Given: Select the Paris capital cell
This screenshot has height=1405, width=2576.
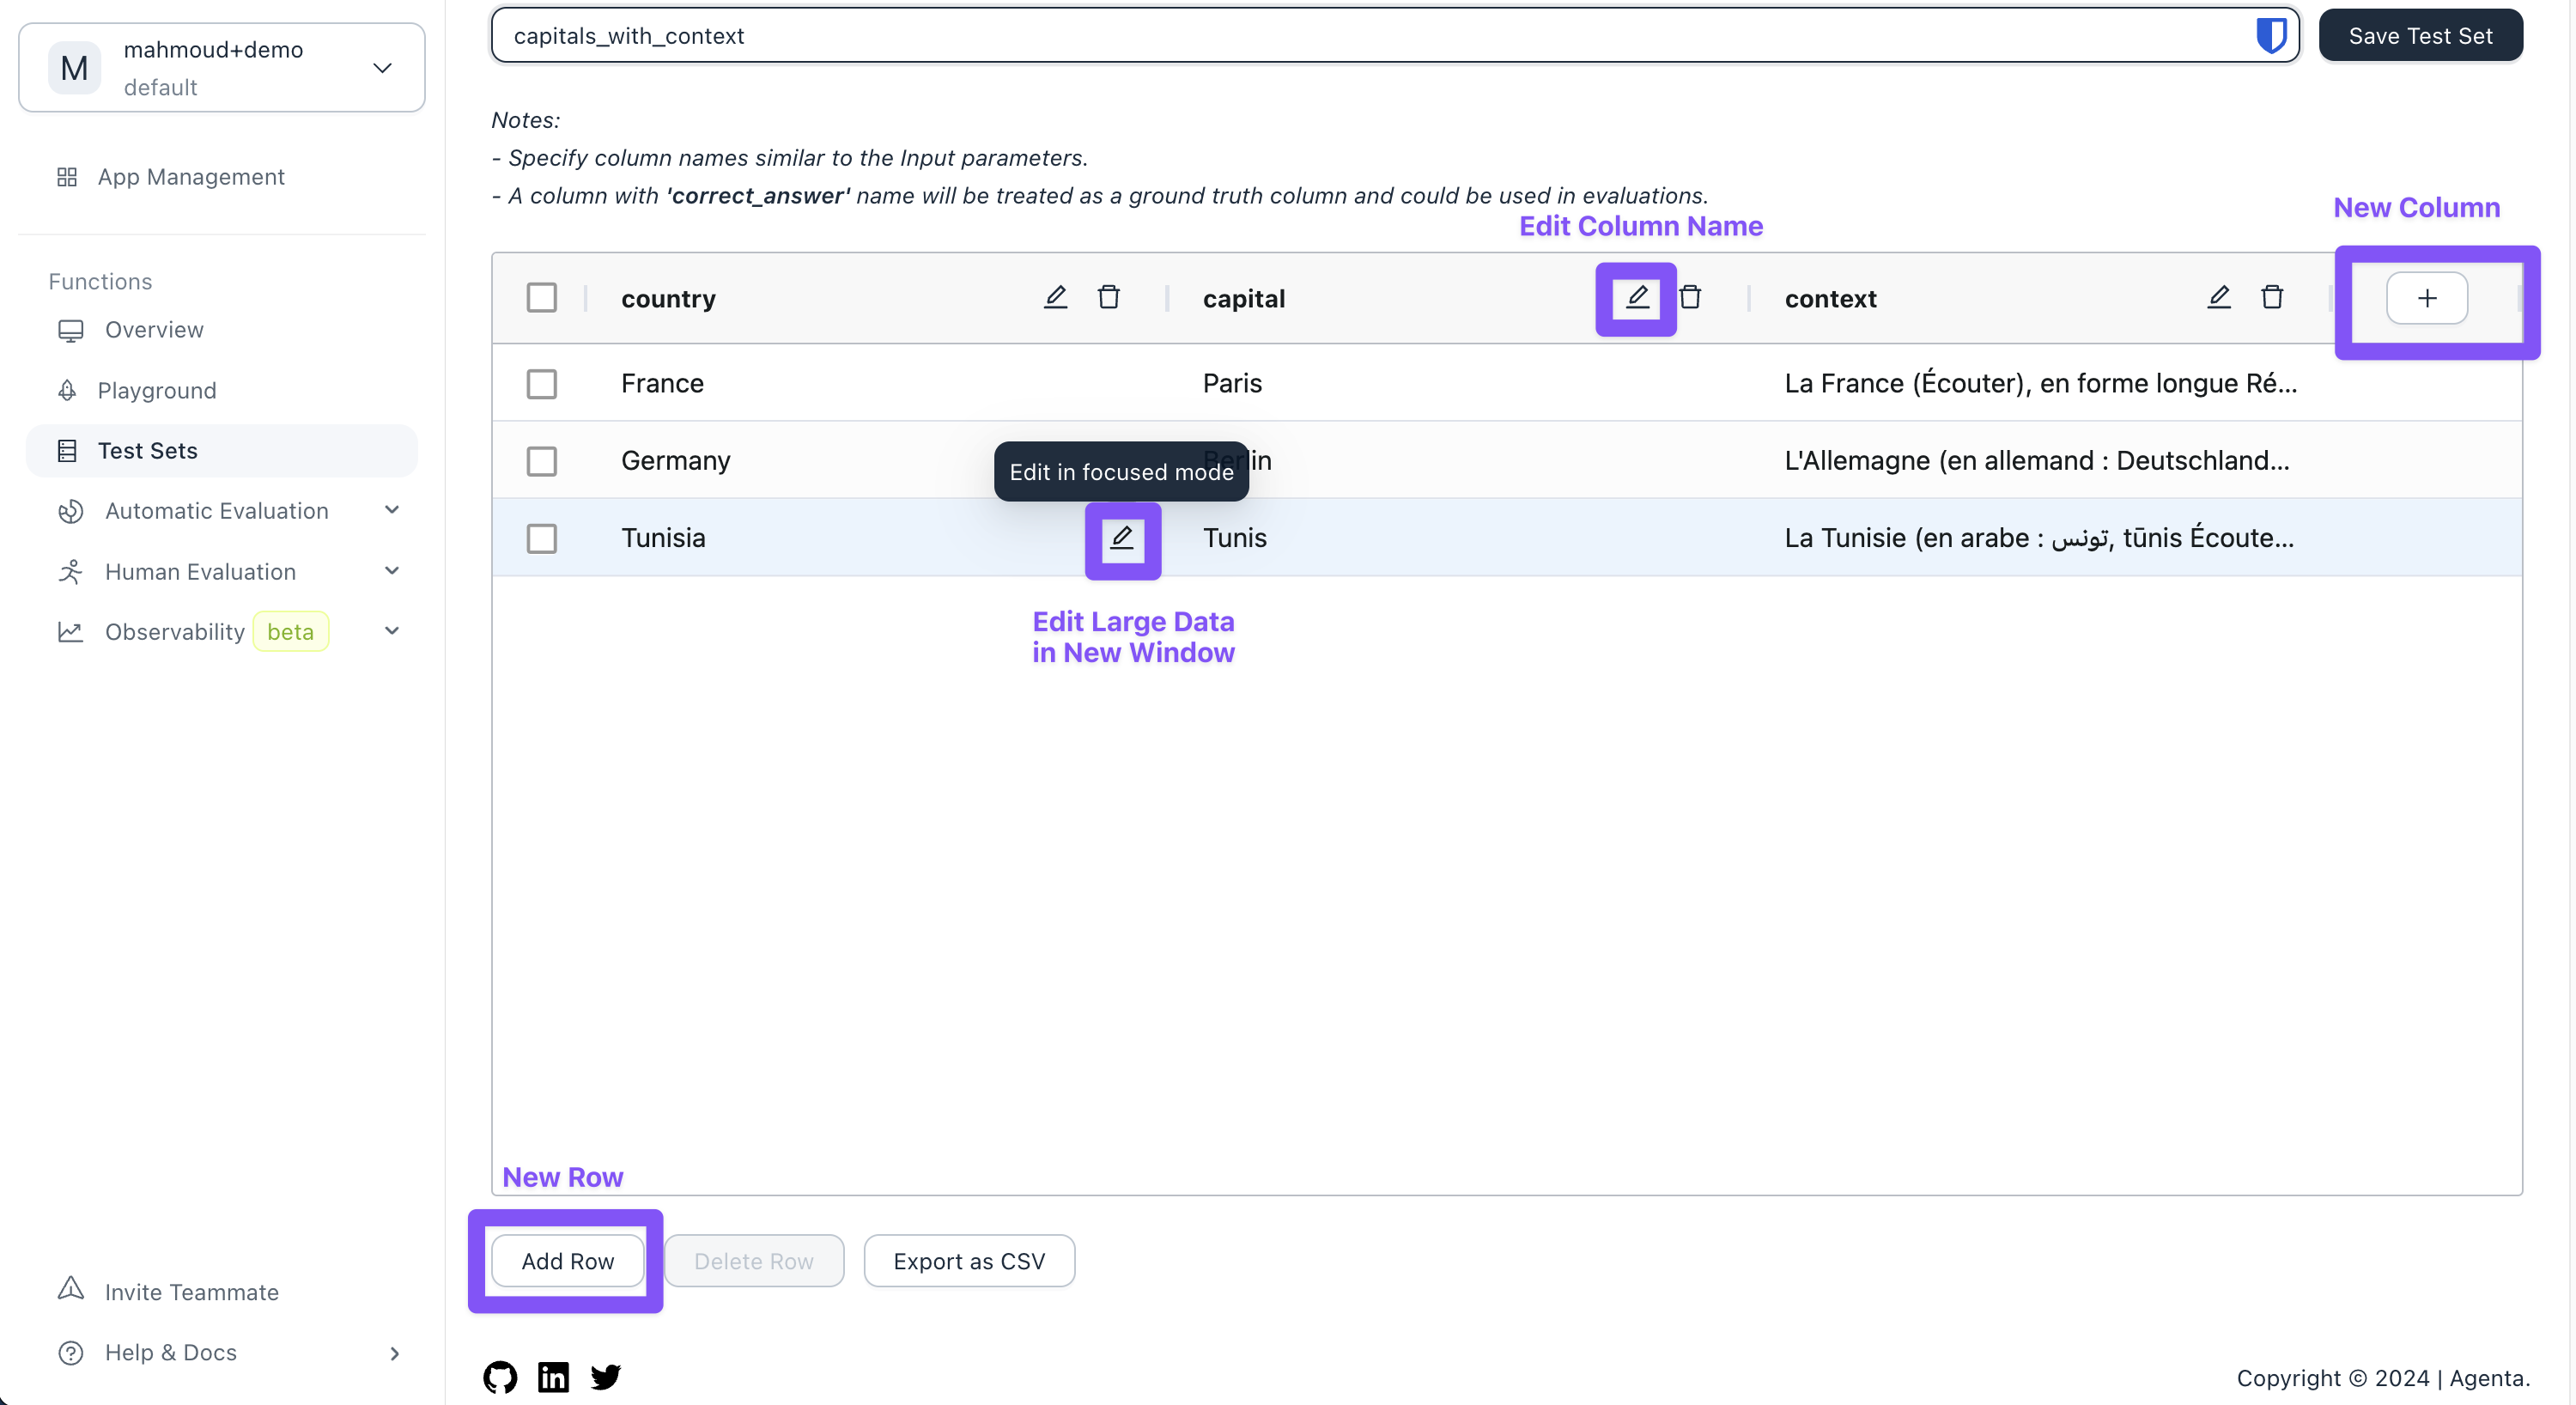Looking at the screenshot, I should point(1458,383).
